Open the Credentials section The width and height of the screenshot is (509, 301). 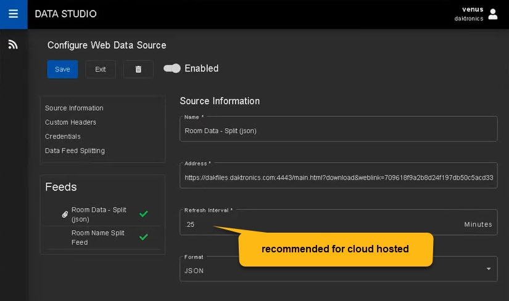click(x=63, y=137)
